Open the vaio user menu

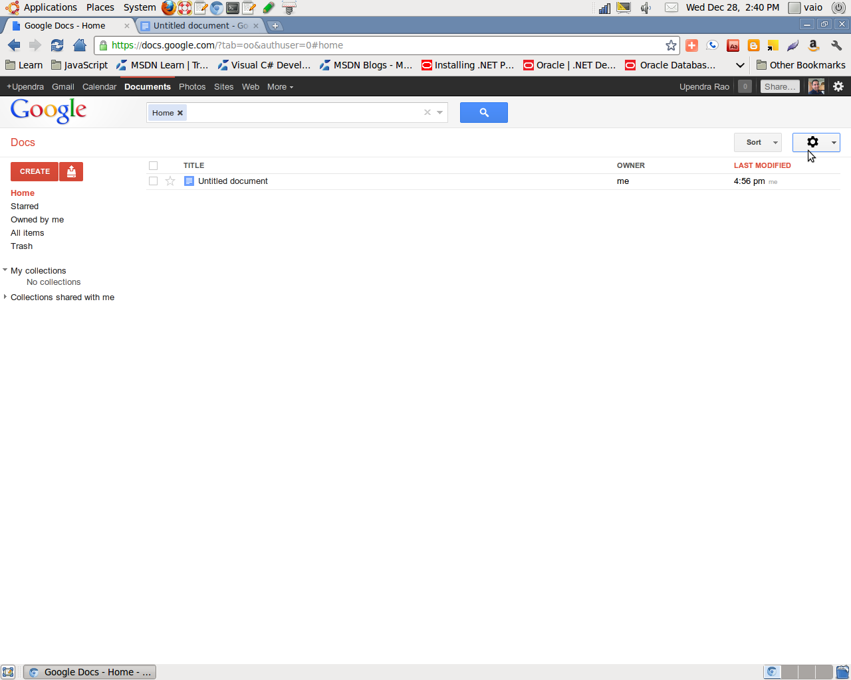806,8
